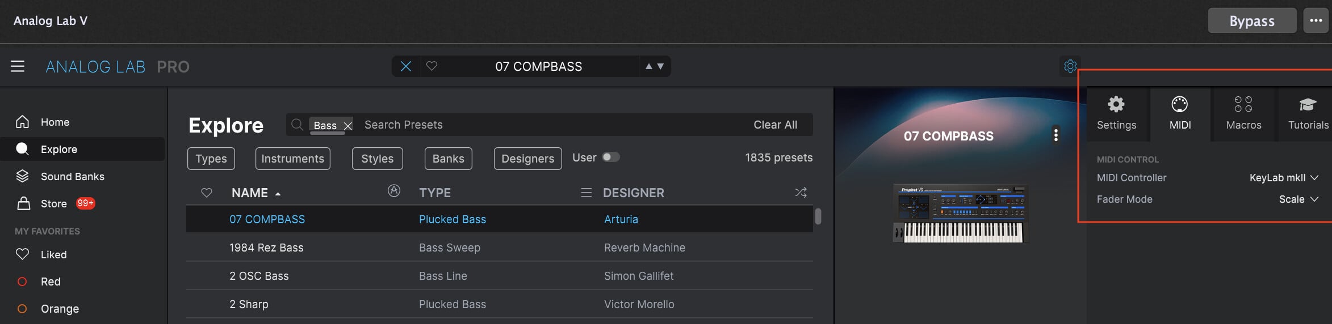Viewport: 1332px width, 324px height.
Task: Open the Tutorials tab
Action: tap(1308, 113)
